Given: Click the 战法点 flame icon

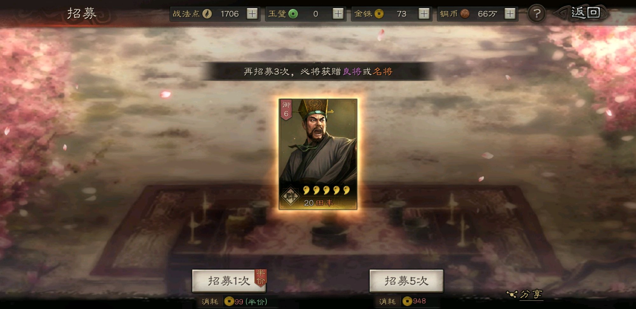Looking at the screenshot, I should (207, 14).
